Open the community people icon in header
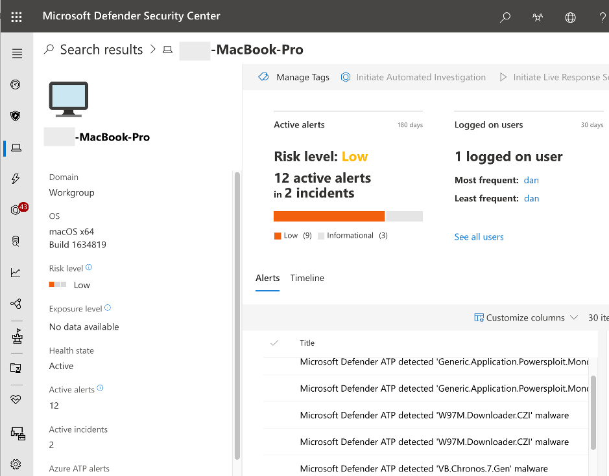This screenshot has width=609, height=476. point(538,17)
